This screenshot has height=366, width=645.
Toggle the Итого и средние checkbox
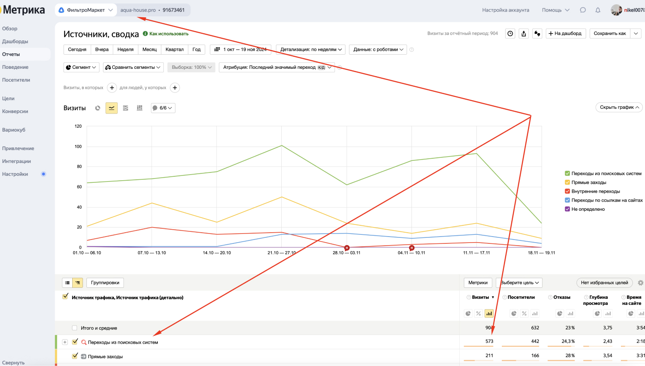click(74, 328)
